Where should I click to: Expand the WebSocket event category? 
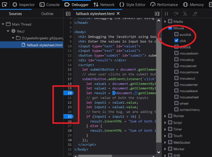coord(165,142)
